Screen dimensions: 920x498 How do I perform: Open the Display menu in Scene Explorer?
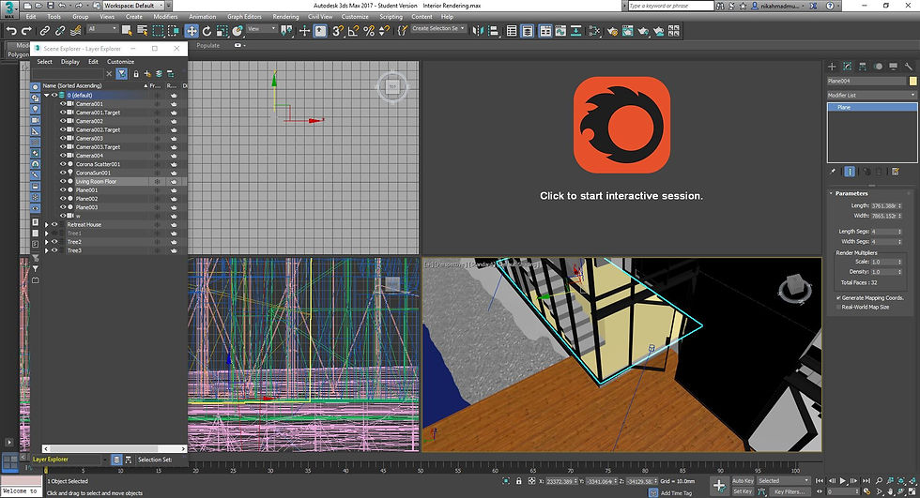[x=69, y=62]
